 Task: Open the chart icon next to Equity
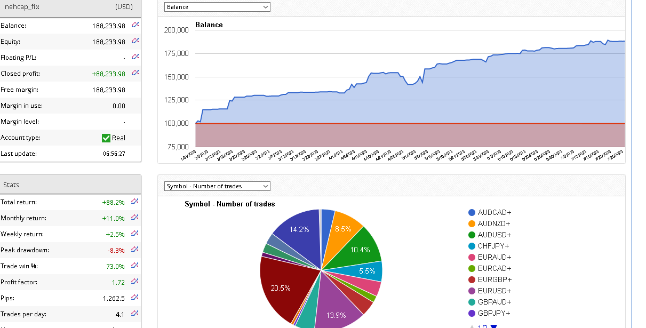tap(135, 41)
